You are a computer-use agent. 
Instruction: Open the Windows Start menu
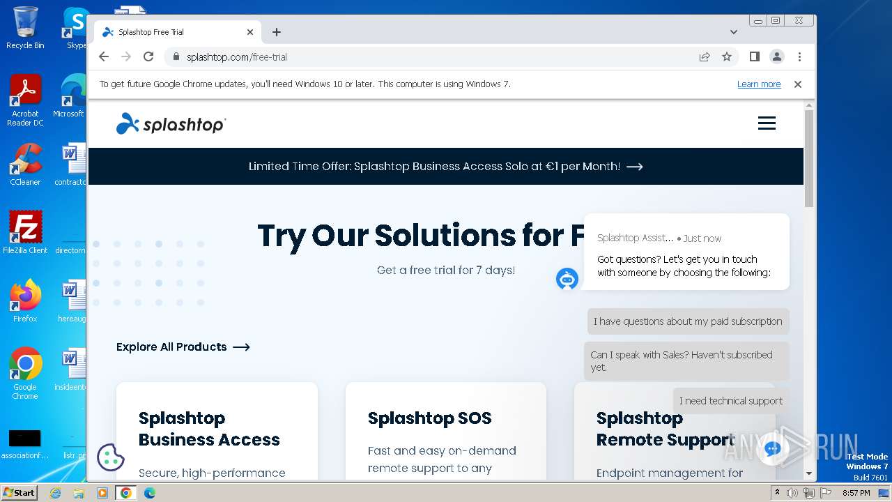(x=20, y=492)
